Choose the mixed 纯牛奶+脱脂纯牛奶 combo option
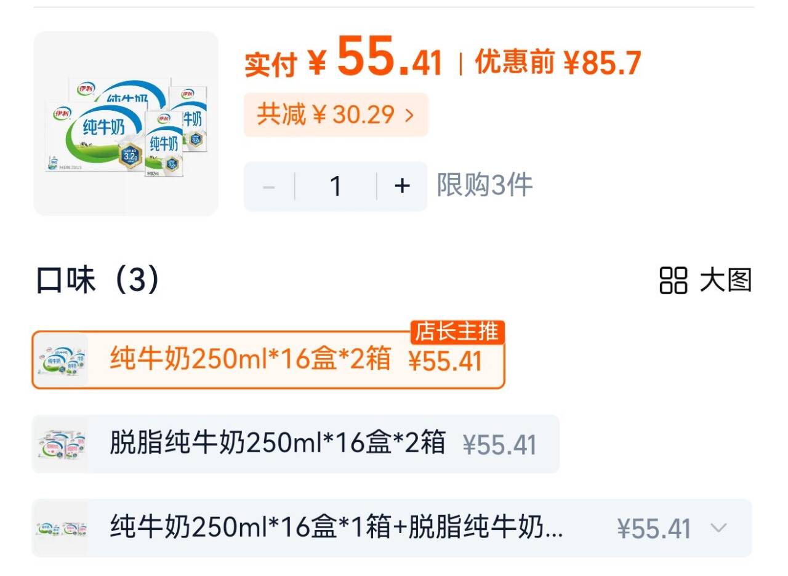788x576 pixels. point(336,528)
